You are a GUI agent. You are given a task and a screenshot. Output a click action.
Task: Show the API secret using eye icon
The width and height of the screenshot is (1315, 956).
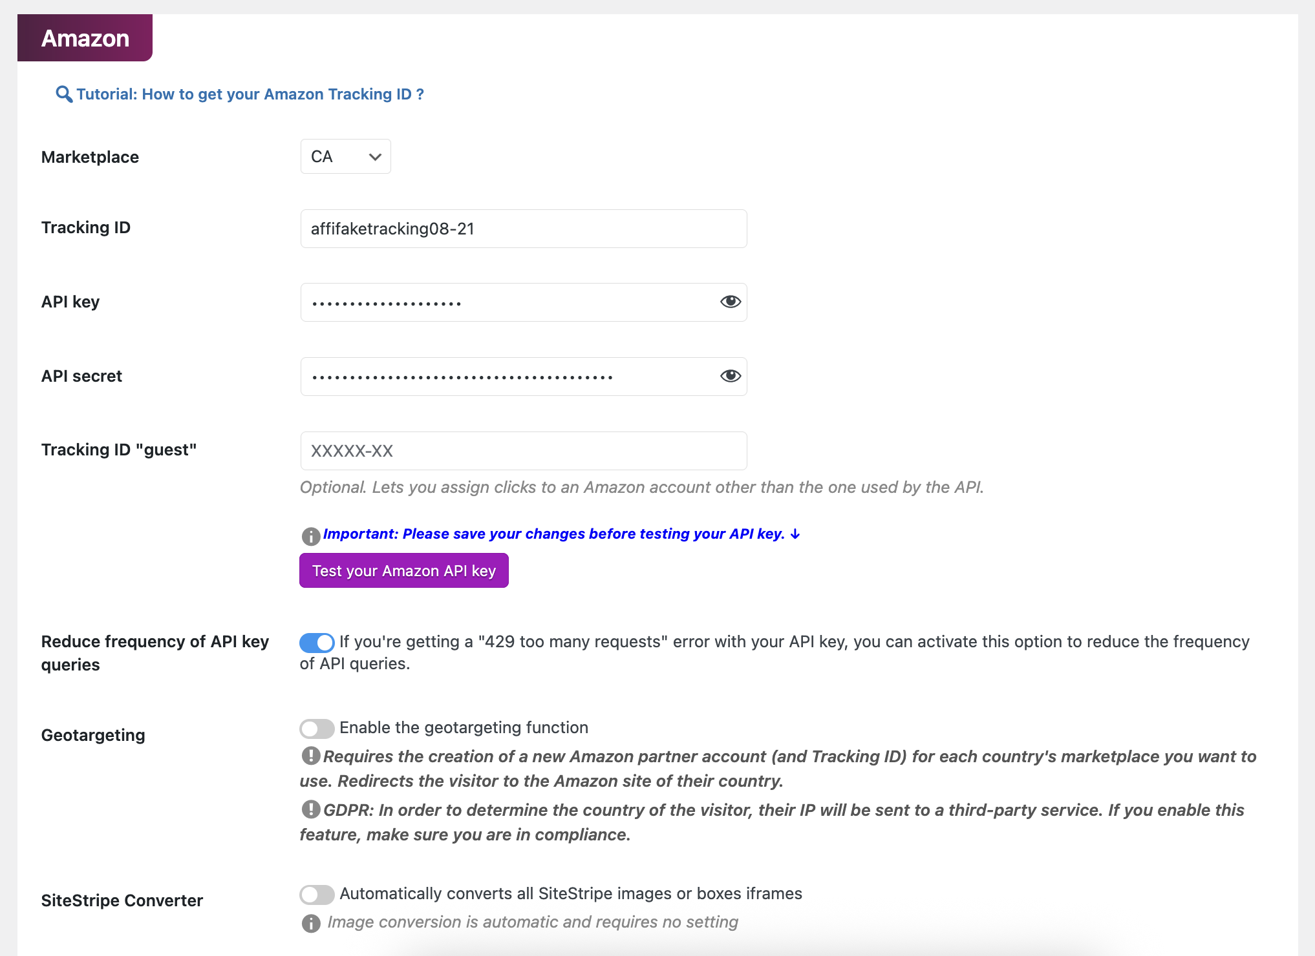point(731,376)
